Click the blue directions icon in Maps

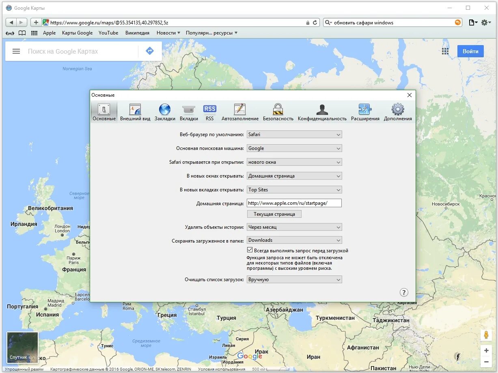[150, 51]
